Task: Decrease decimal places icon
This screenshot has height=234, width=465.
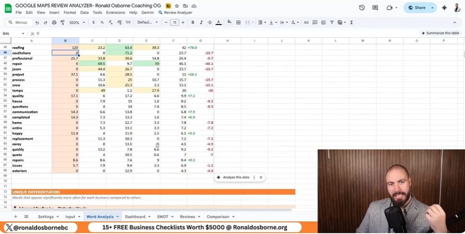Action: [111, 23]
